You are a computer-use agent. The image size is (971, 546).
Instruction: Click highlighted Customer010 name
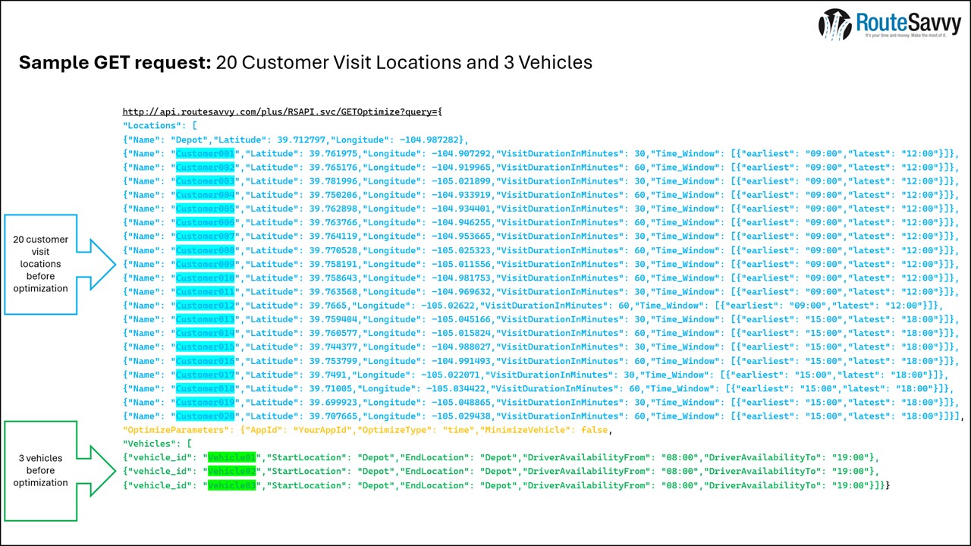tap(206, 278)
